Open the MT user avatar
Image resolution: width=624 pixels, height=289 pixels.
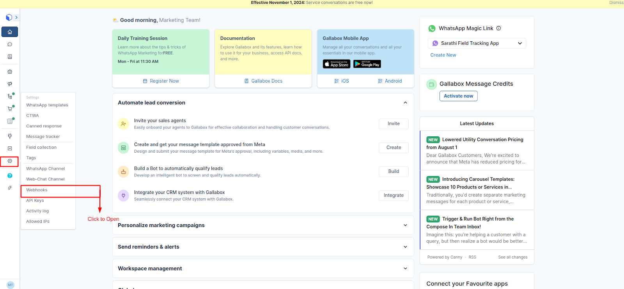point(11,285)
